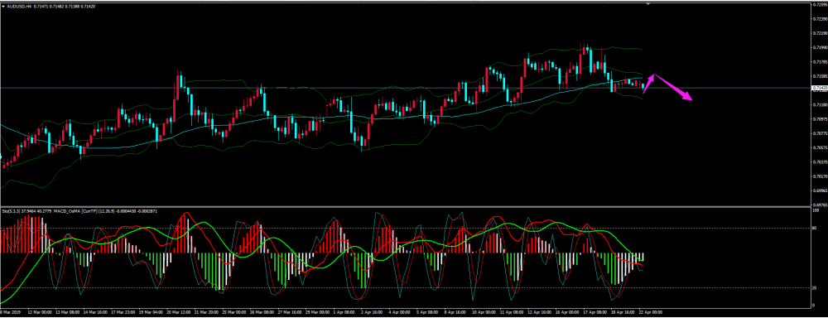Screen dimensions: 828x318
Task: Click the 1 Apr 08:00 time axis label
Action: [344, 312]
